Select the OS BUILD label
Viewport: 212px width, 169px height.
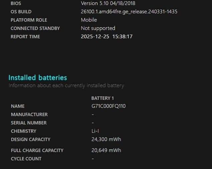click(21, 12)
